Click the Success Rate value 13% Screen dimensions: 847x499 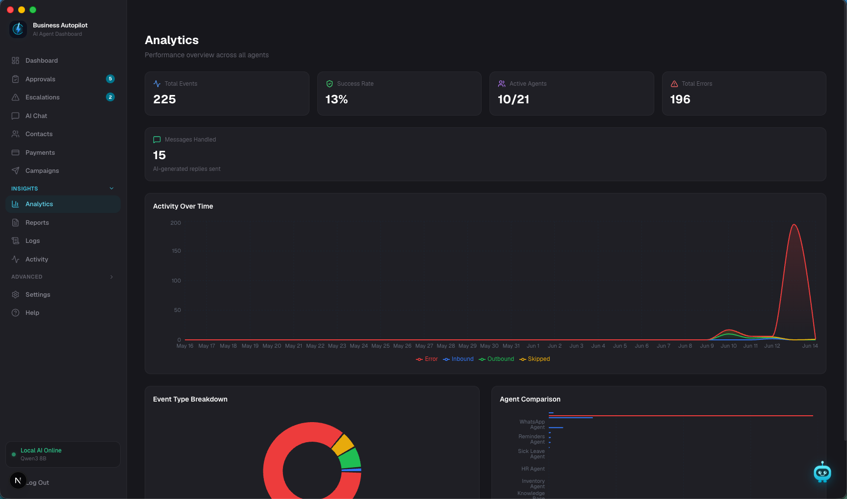[336, 99]
